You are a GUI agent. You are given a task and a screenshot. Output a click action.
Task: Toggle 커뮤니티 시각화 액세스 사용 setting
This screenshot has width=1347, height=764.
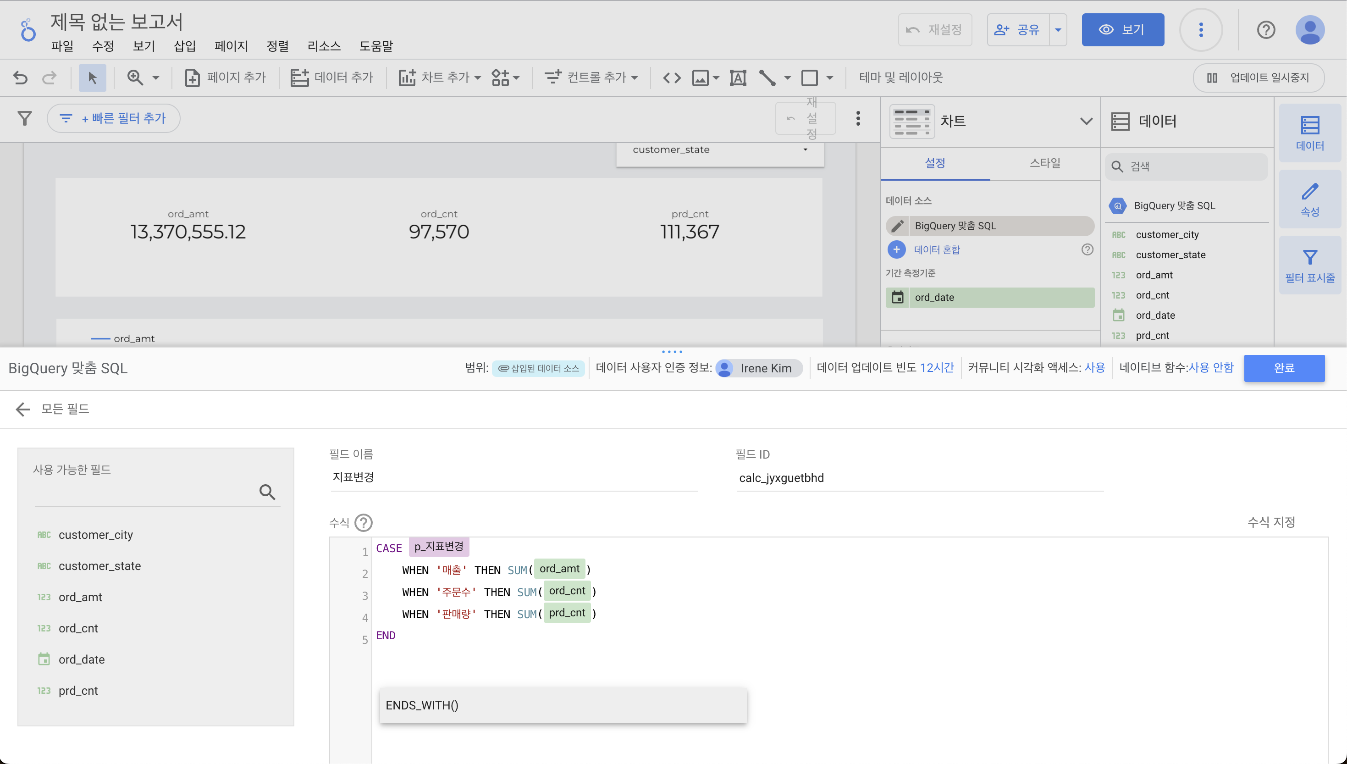1094,368
